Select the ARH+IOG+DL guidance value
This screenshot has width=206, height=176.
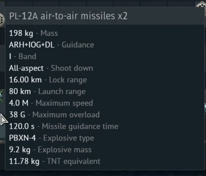[32, 45]
